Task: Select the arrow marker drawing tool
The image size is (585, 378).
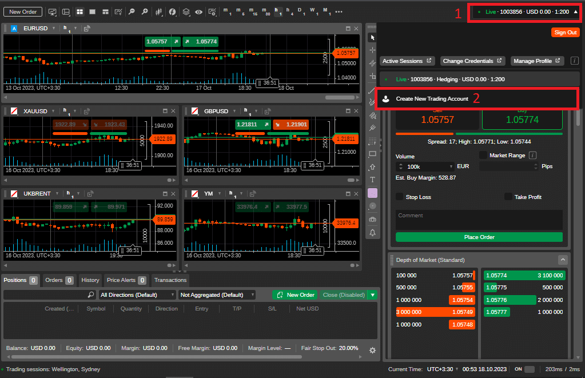Action: [372, 167]
